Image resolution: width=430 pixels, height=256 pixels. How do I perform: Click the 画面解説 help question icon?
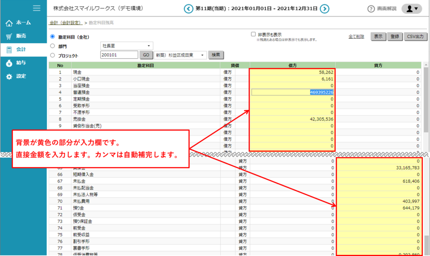371,9
